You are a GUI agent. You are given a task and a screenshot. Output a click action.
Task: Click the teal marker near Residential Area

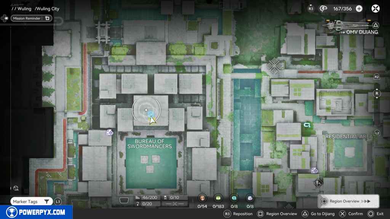307,124
